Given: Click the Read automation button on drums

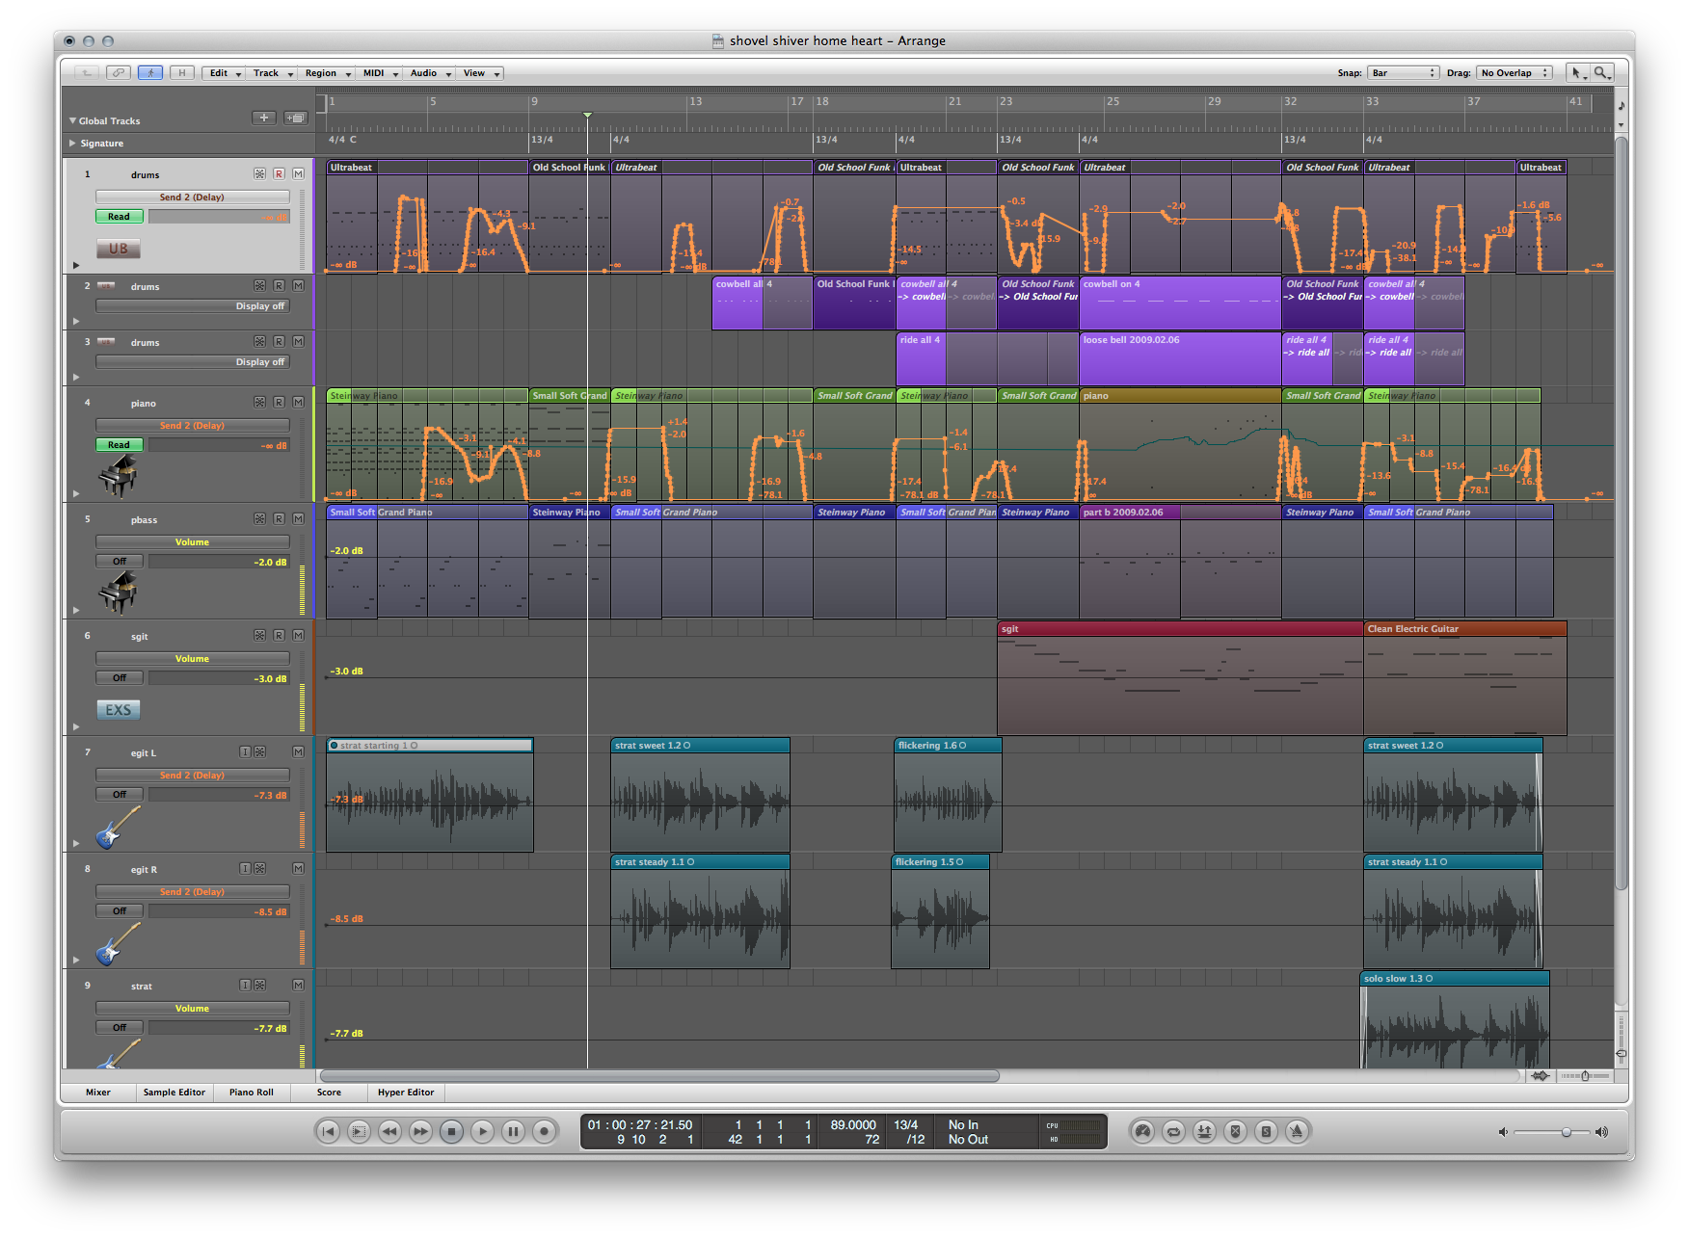Looking at the screenshot, I should pos(119,217).
